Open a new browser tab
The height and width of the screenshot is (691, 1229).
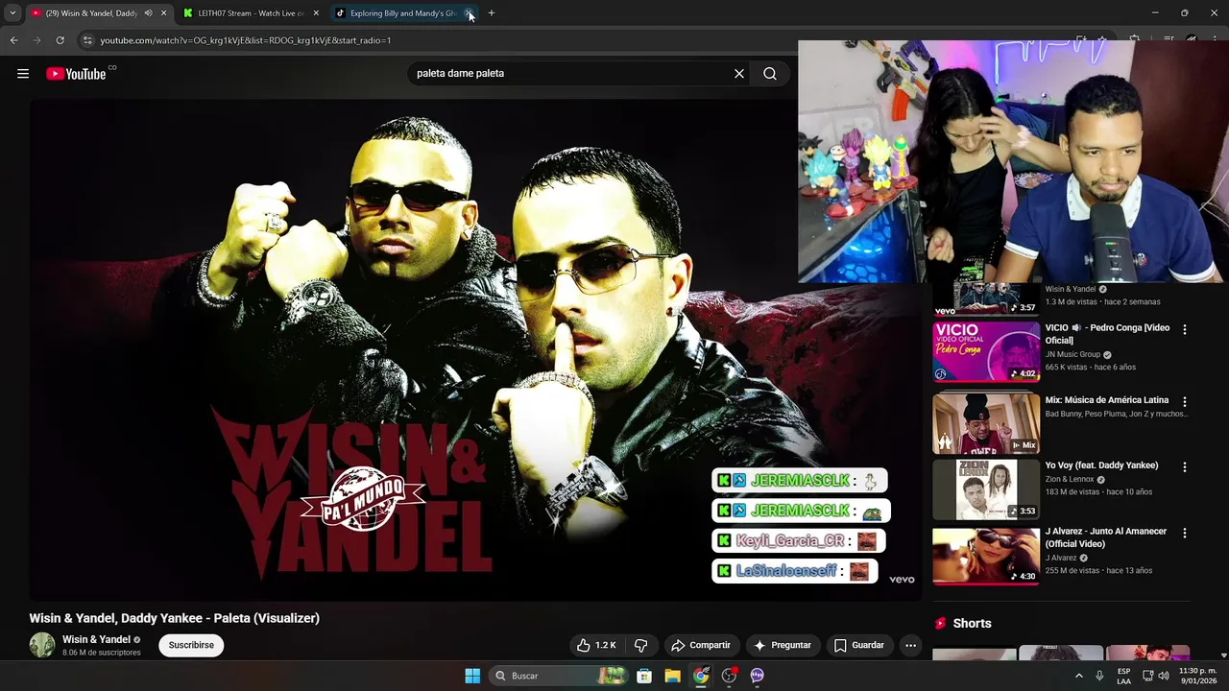[x=492, y=13]
